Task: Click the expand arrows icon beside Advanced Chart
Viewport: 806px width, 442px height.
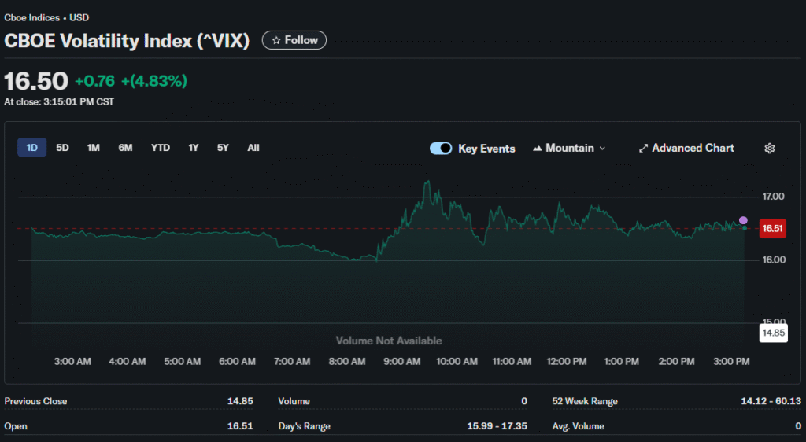Action: (x=643, y=149)
